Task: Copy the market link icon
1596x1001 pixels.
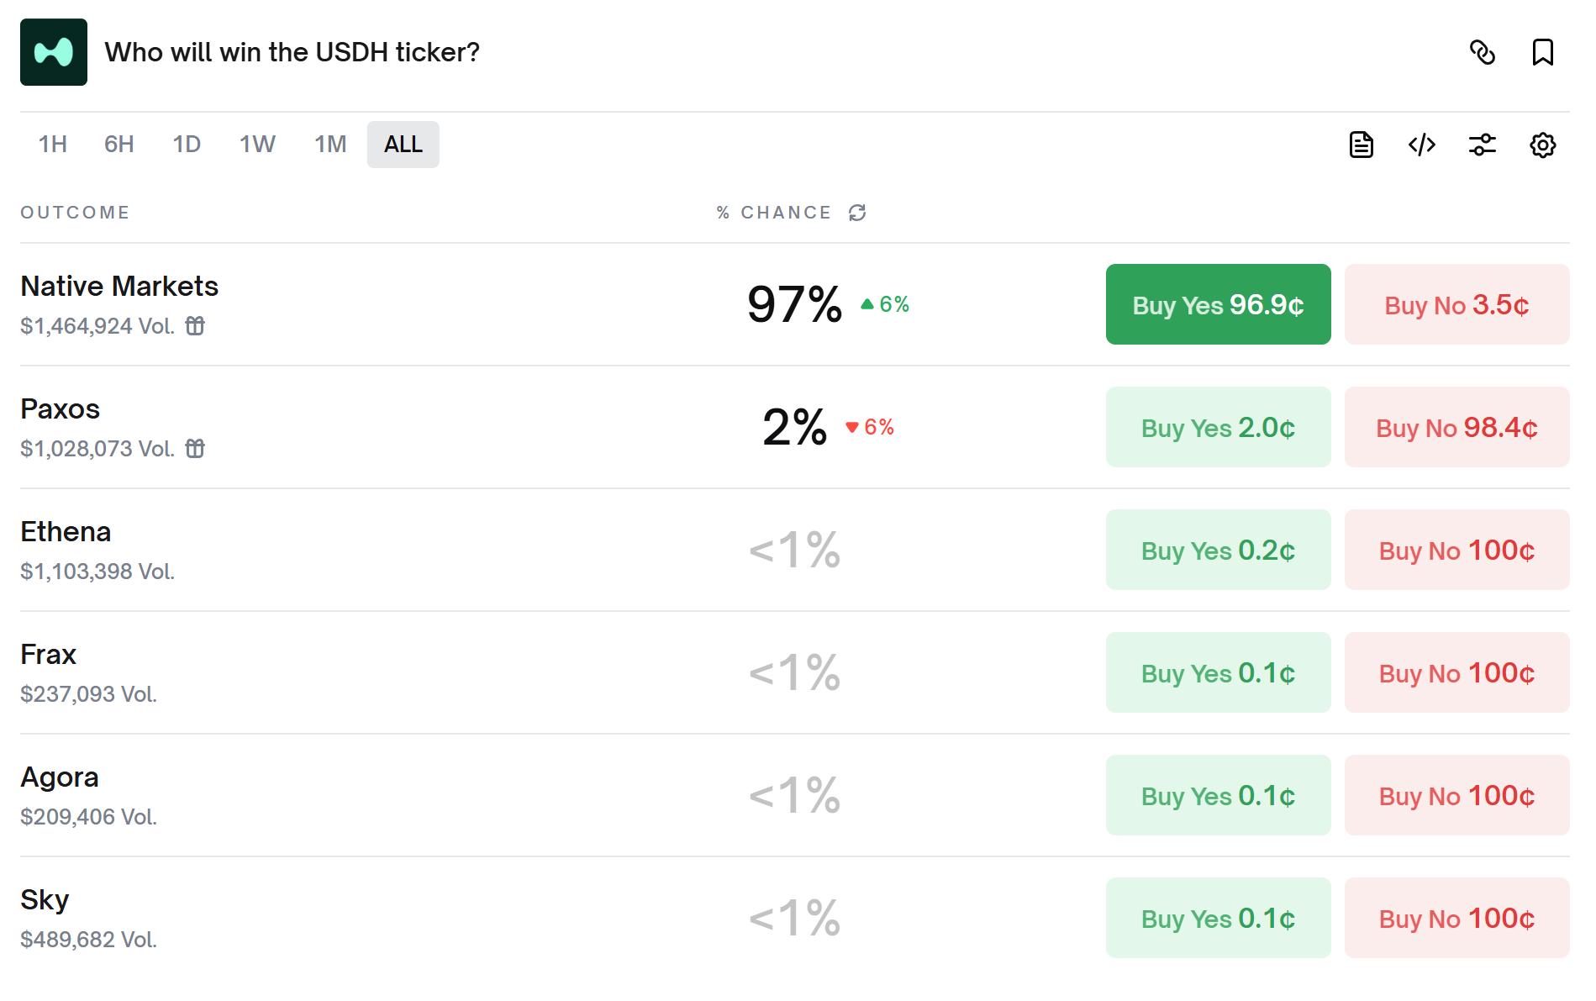Action: pos(1483,52)
